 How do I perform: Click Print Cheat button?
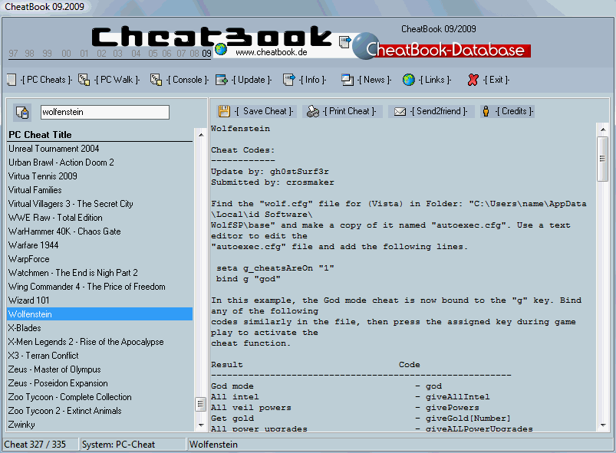342,111
